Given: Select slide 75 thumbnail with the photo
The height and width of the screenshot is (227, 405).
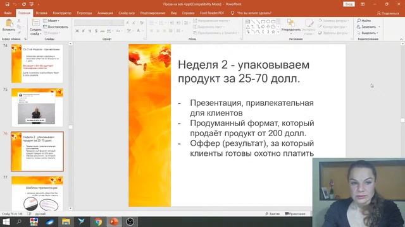Looking at the screenshot, I should click(37, 108).
